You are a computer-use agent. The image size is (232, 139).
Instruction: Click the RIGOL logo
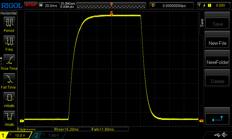pos(12,6)
